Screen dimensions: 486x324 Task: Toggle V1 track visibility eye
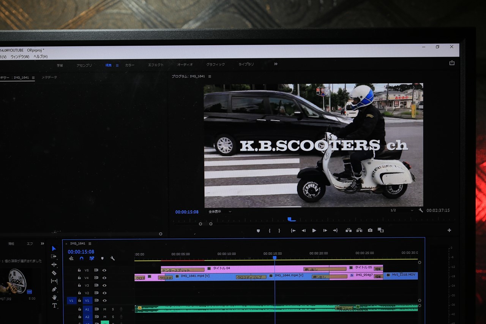coord(104,301)
